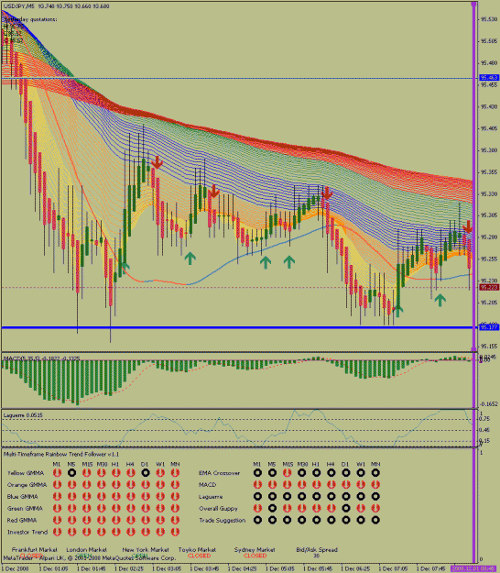
Task: Select the Orange GMMA M15 down-arrow indicator
Action: point(86,485)
